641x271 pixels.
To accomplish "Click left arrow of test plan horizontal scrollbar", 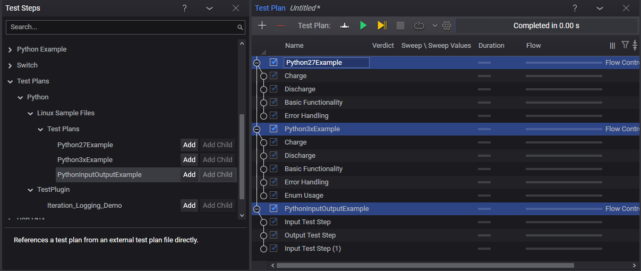I will pos(272,265).
